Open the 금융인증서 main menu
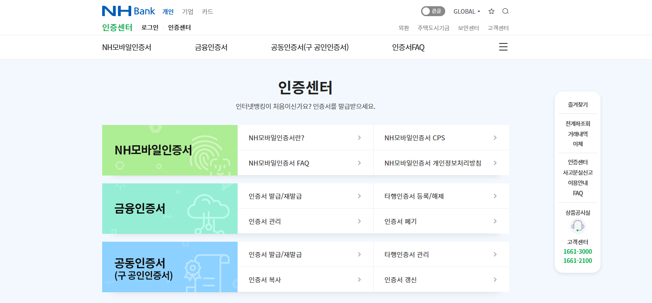Viewport: 652px width, 303px height. (x=211, y=47)
